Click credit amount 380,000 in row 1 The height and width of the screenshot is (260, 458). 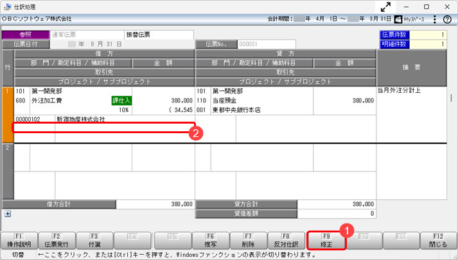[x=363, y=101]
